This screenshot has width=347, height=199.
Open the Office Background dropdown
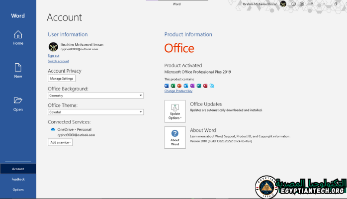pyautogui.click(x=95, y=95)
